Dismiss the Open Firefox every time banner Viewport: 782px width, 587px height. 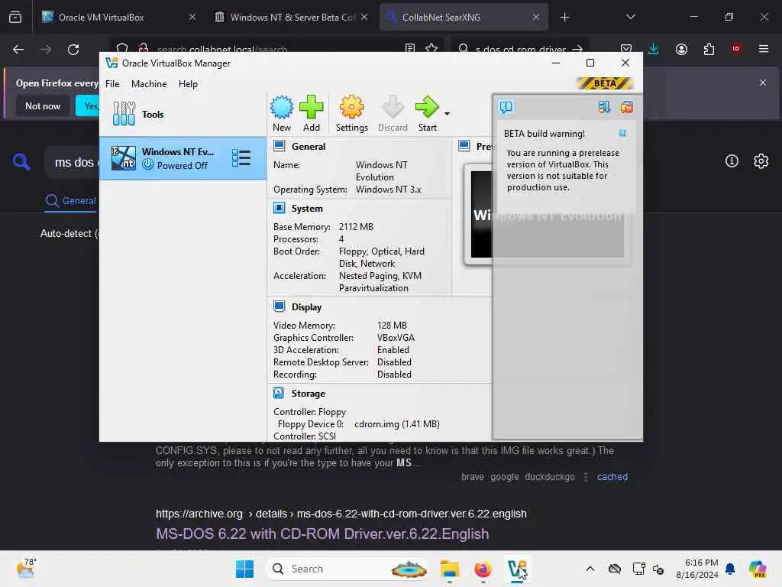click(763, 83)
